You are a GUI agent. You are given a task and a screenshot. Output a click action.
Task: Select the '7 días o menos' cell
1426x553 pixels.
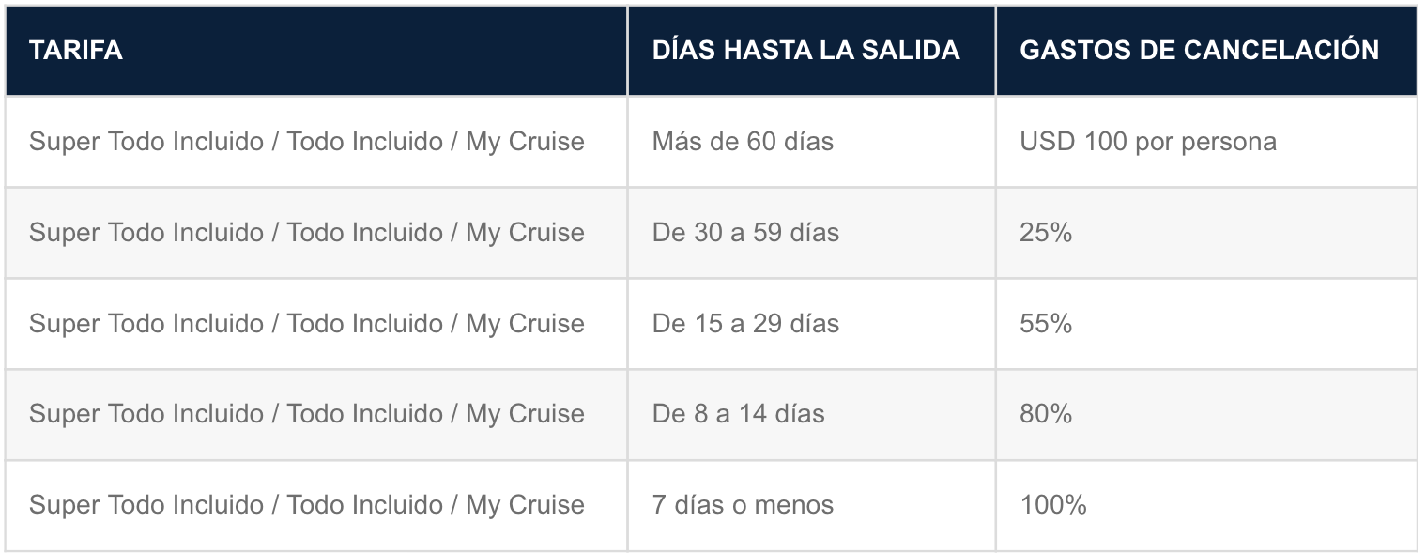811,505
